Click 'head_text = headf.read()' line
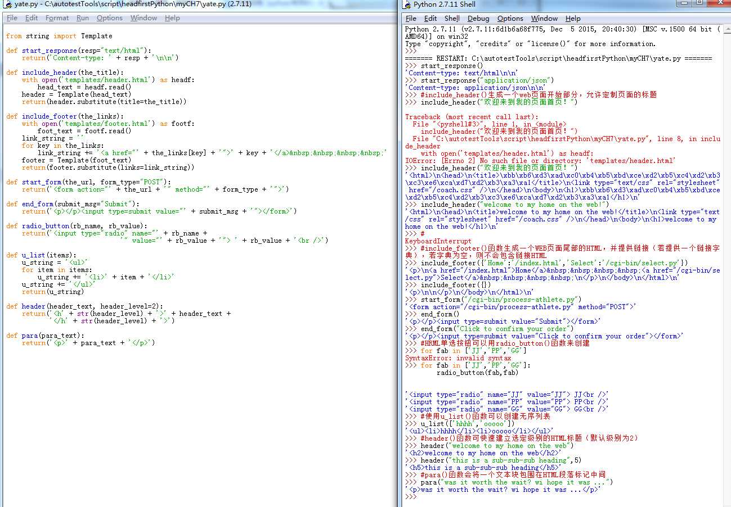Viewport: 731px width, 507px height. coord(84,87)
